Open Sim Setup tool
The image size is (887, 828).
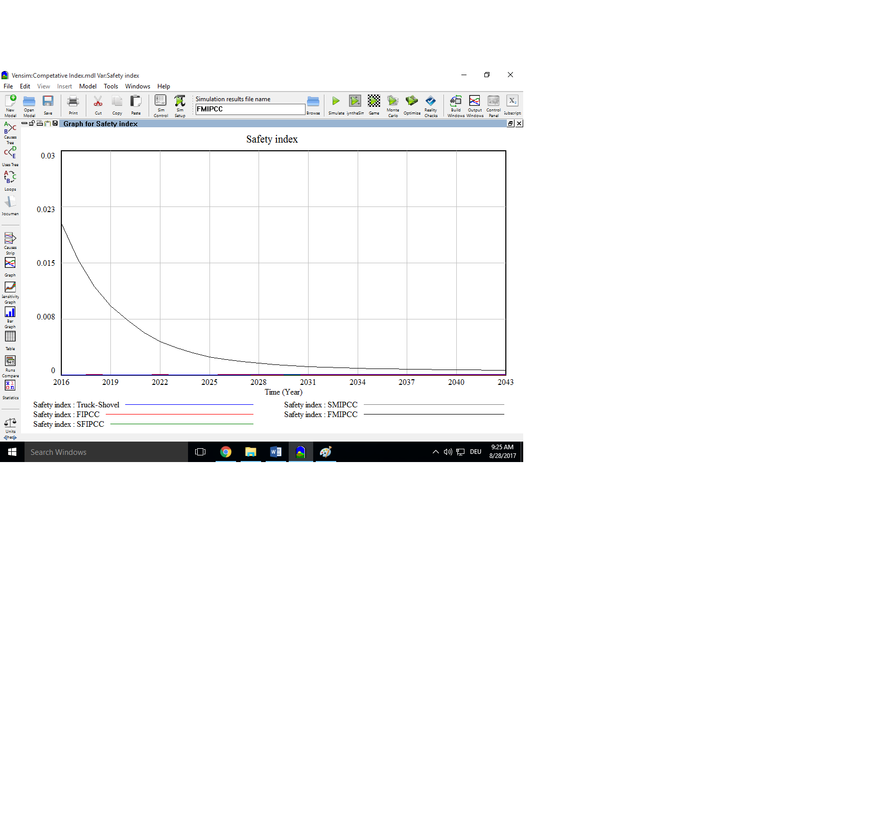180,105
